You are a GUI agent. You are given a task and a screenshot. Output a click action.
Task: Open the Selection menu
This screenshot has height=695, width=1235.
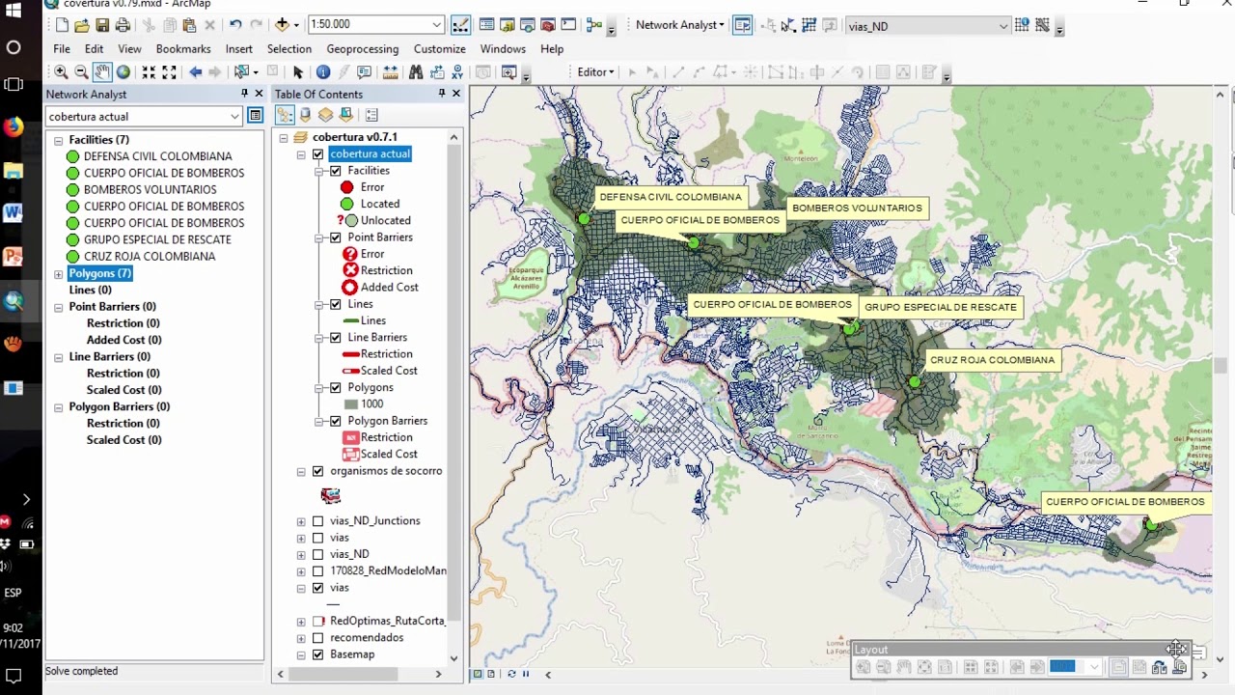pyautogui.click(x=289, y=48)
